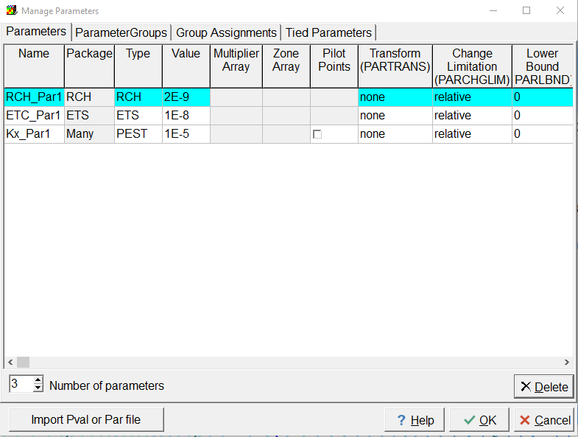Click the 2E-9 value cell

(x=186, y=97)
